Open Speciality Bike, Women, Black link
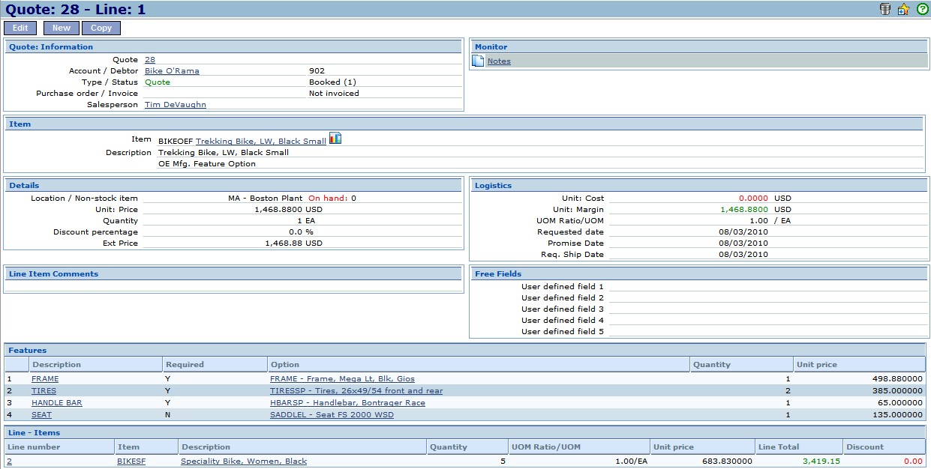Image resolution: width=931 pixels, height=469 pixels. click(244, 462)
